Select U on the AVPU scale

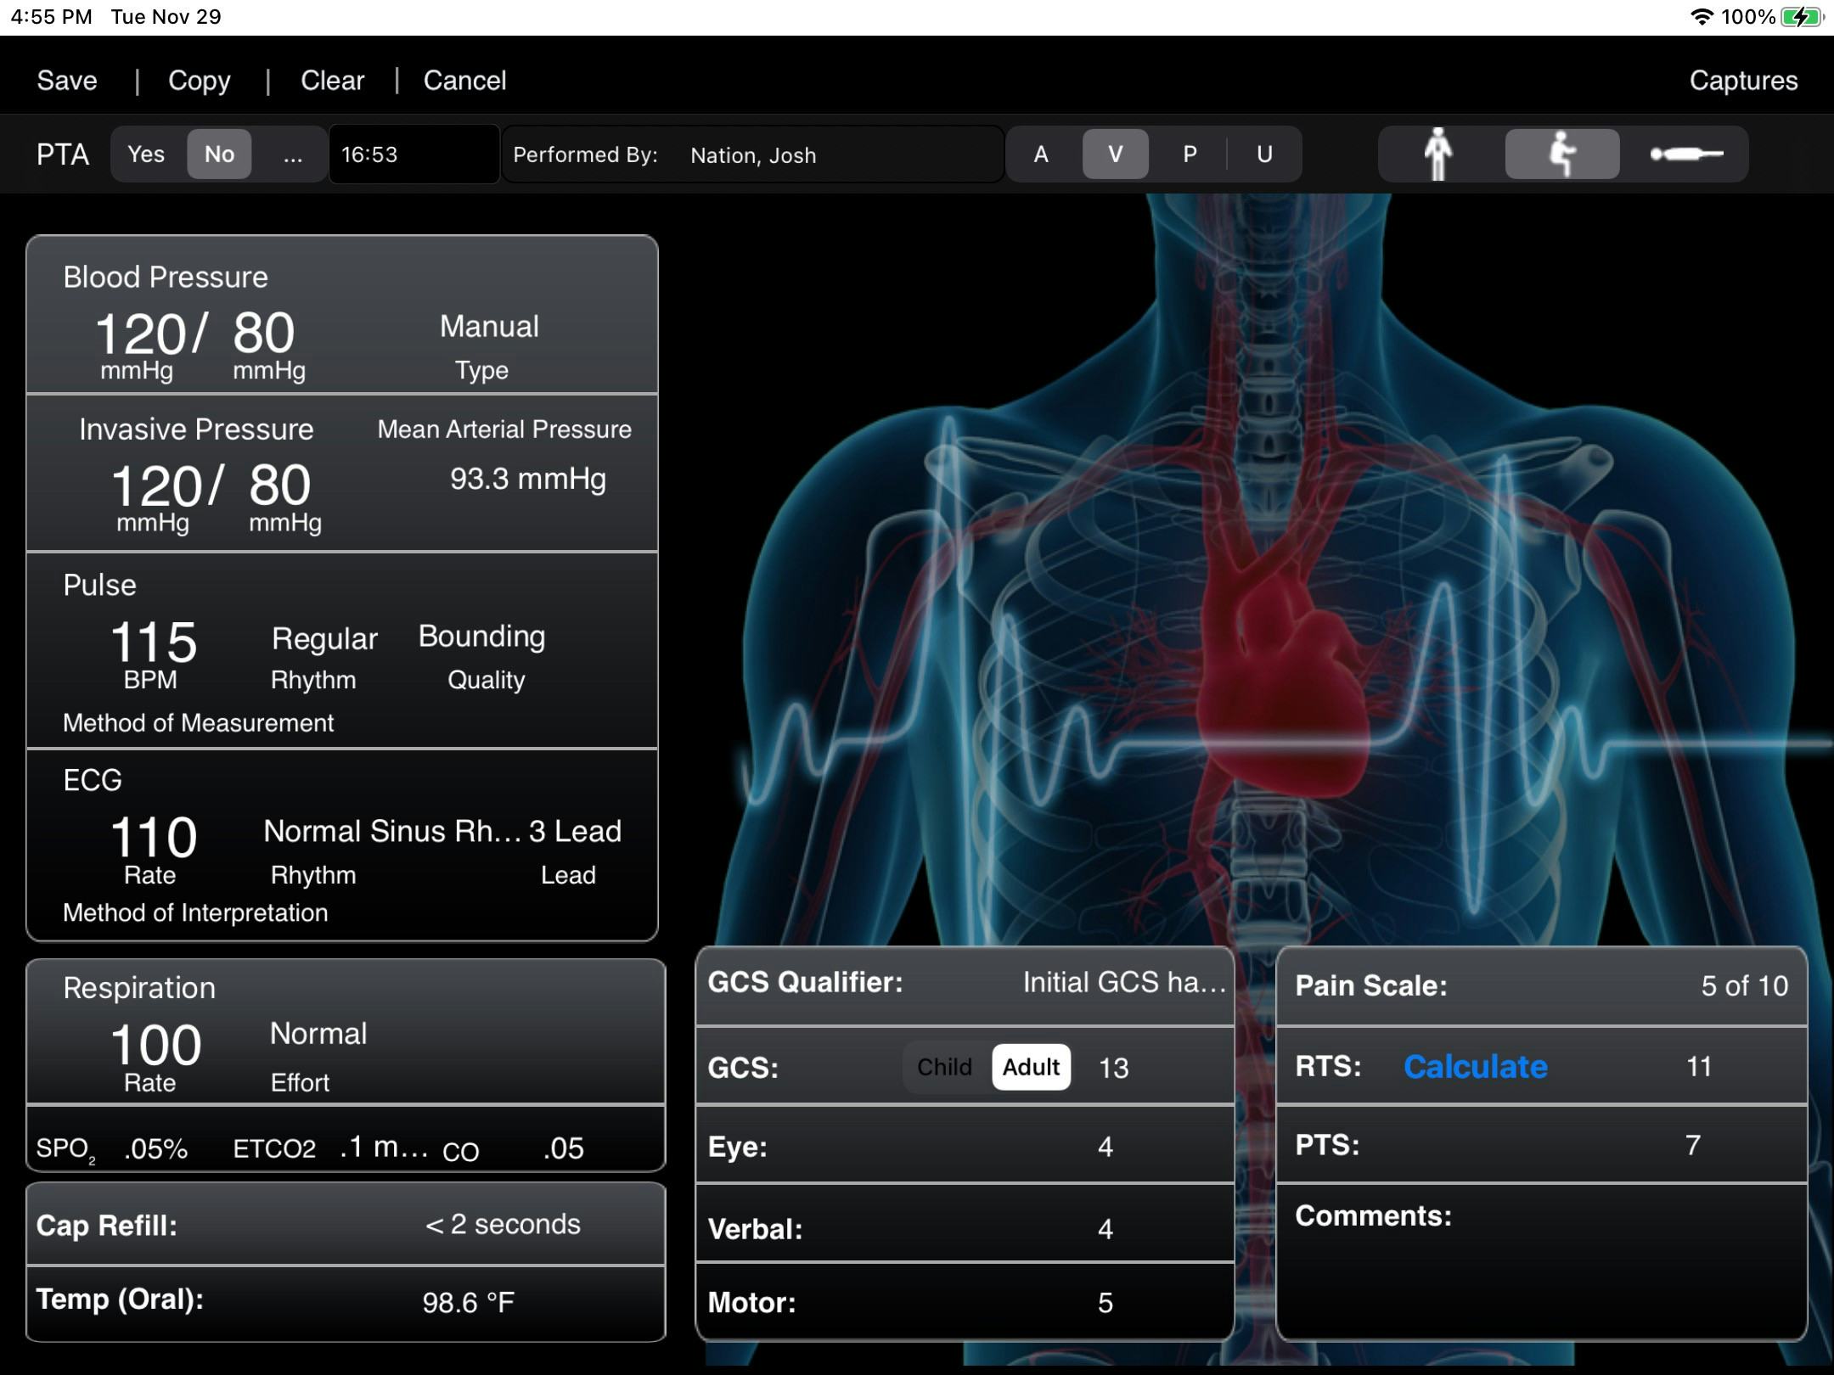(x=1264, y=154)
